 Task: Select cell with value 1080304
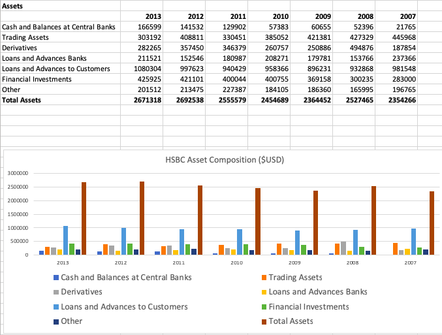(x=142, y=69)
